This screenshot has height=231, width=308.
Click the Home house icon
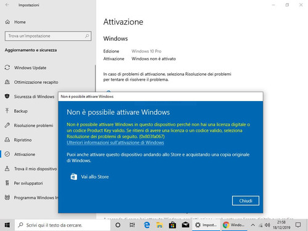(7, 22)
